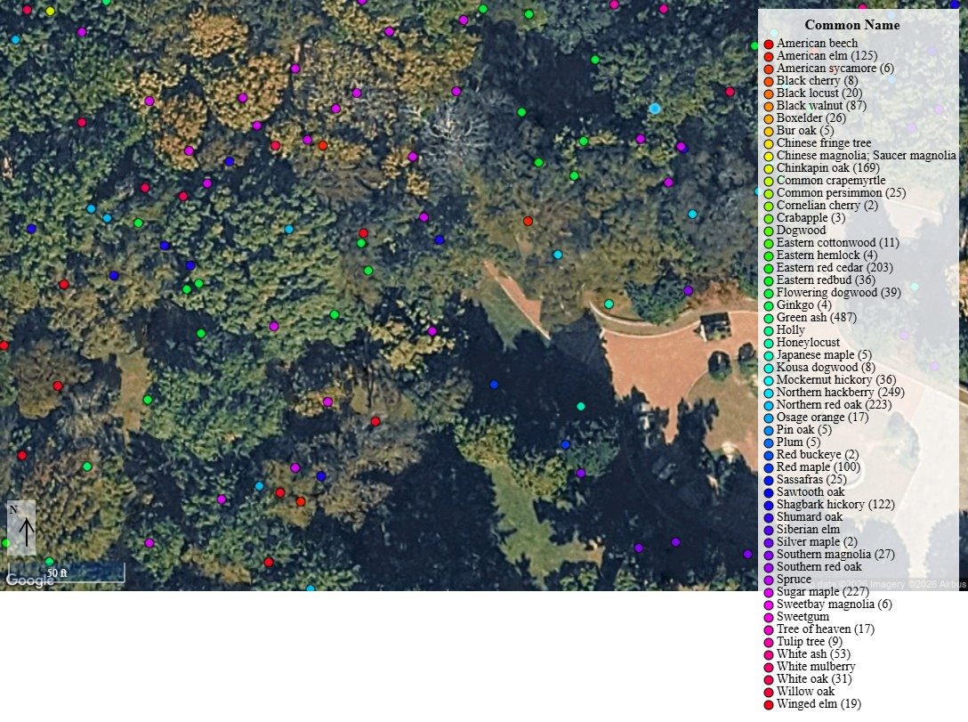Select the Spruce legend label
The height and width of the screenshot is (722, 968).
pos(794,579)
